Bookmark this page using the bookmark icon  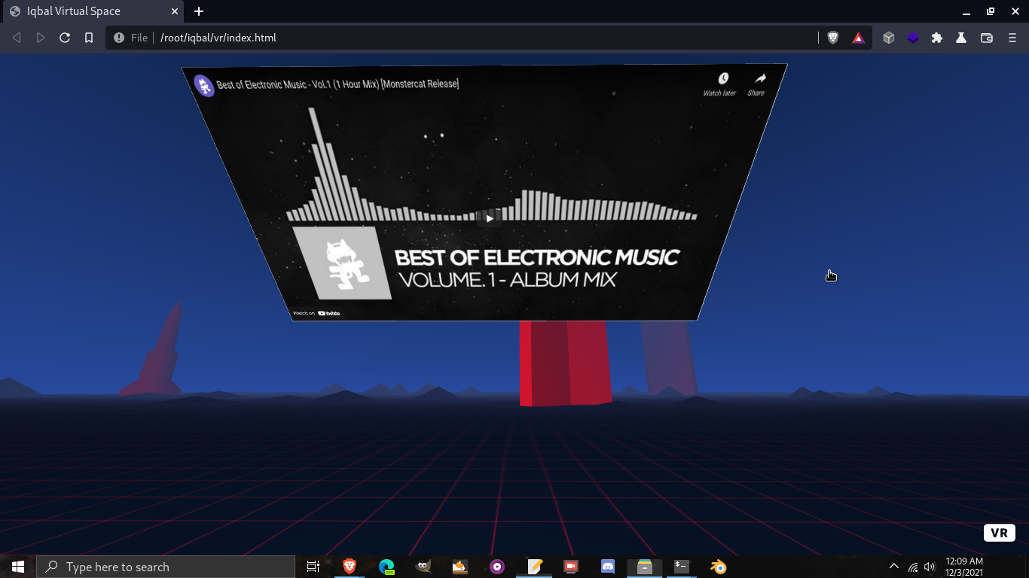(89, 38)
